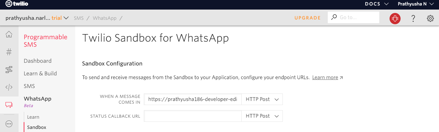The image size is (439, 132).
Task: Open HTTP Post dropdown for status callback
Action: tap(262, 116)
